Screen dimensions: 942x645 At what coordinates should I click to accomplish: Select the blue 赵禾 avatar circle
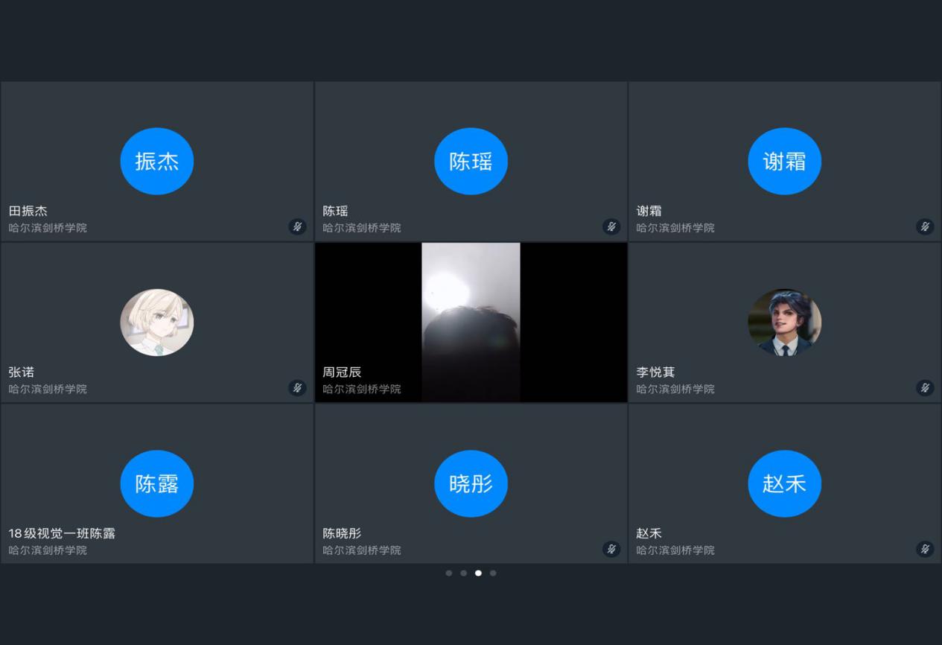(x=785, y=483)
